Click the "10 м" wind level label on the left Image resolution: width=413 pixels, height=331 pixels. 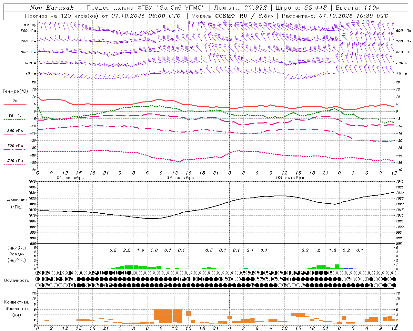point(31,74)
